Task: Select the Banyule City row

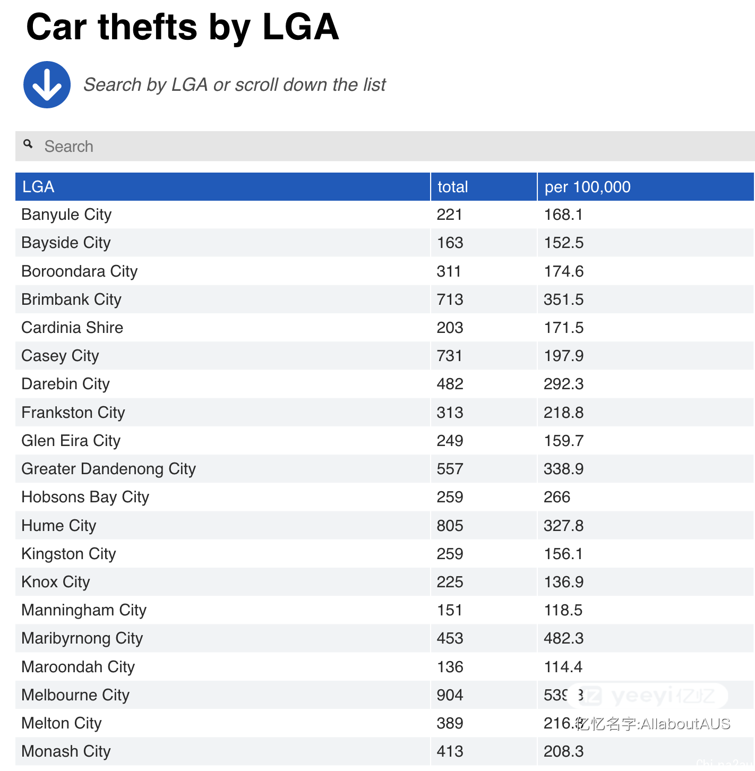Action: [x=384, y=215]
